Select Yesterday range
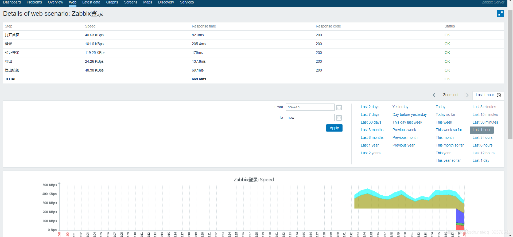The width and height of the screenshot is (513, 237). (x=400, y=107)
